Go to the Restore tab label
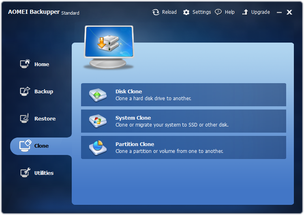Image resolution: width=304 pixels, height=215 pixels. coord(45,118)
